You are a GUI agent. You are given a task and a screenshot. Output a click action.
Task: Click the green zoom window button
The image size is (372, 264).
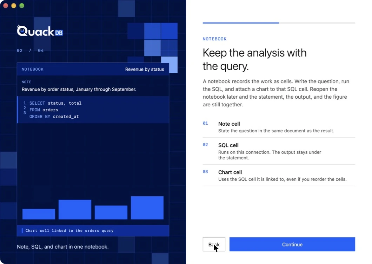22,6
